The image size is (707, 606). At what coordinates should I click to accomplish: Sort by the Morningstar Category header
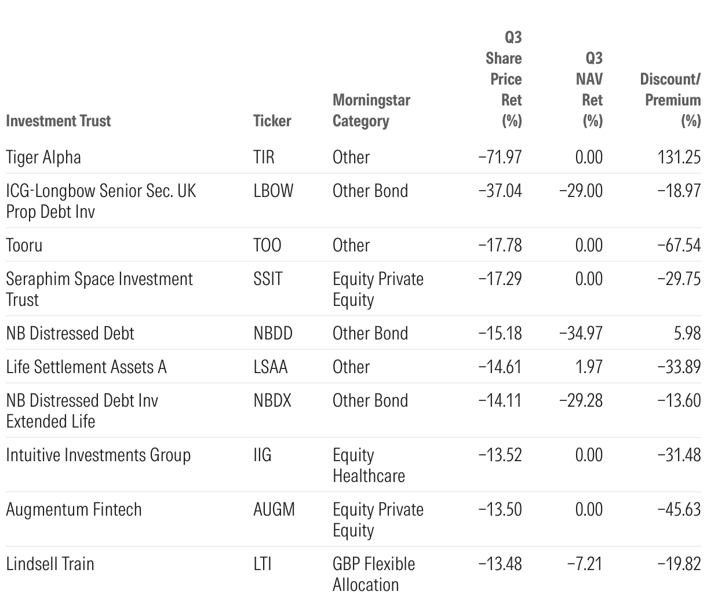[371, 111]
